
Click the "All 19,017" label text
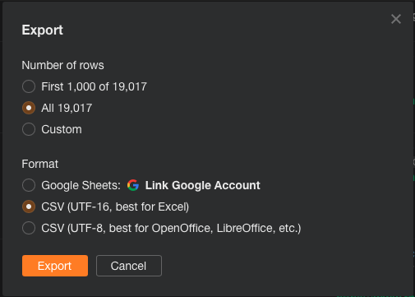pyautogui.click(x=67, y=108)
